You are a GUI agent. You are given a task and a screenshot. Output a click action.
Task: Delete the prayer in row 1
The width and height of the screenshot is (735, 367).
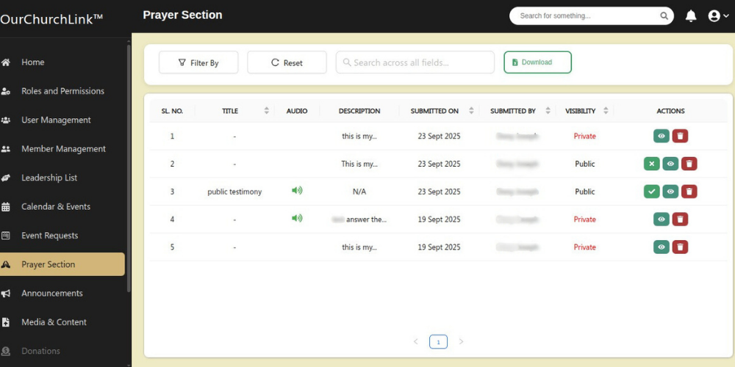click(x=681, y=136)
